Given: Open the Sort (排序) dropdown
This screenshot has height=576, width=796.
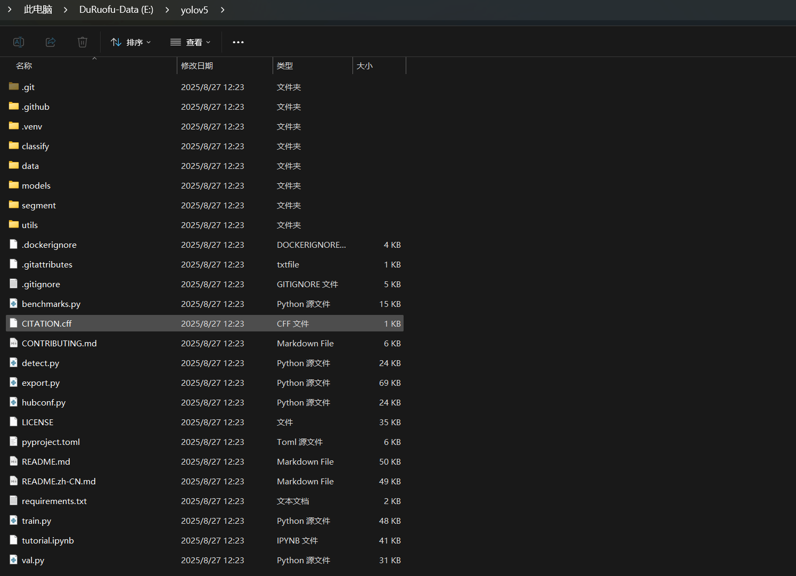Looking at the screenshot, I should [130, 42].
